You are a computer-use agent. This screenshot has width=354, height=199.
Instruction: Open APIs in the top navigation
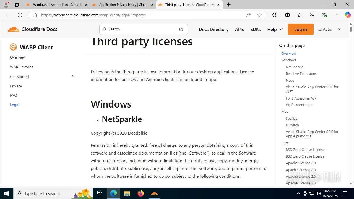(240, 29)
